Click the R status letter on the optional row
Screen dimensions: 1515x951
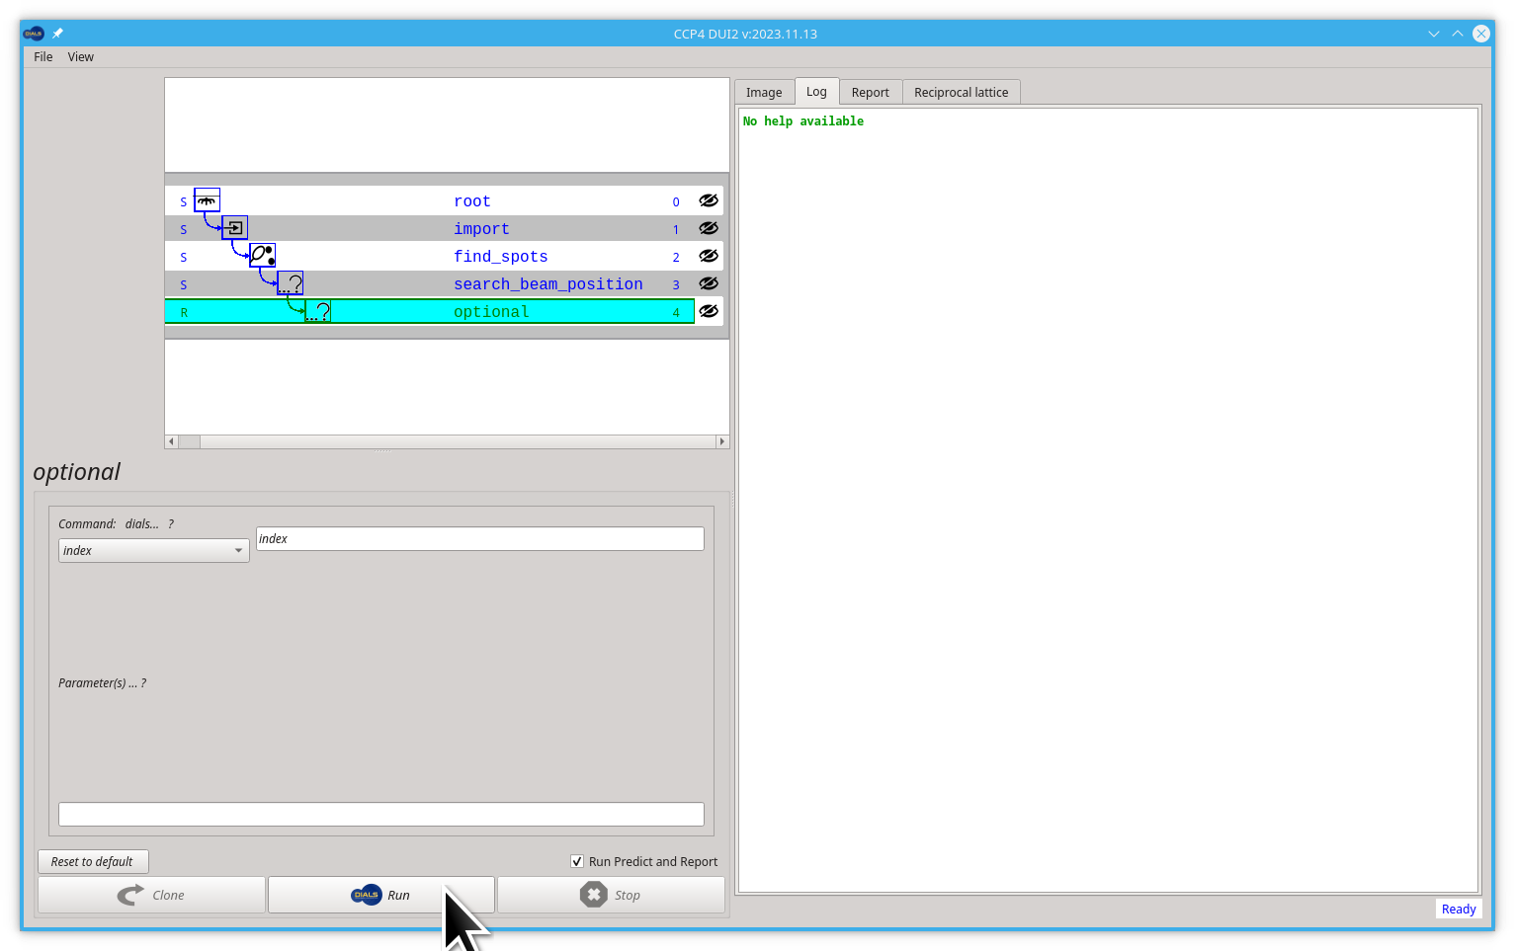point(184,312)
